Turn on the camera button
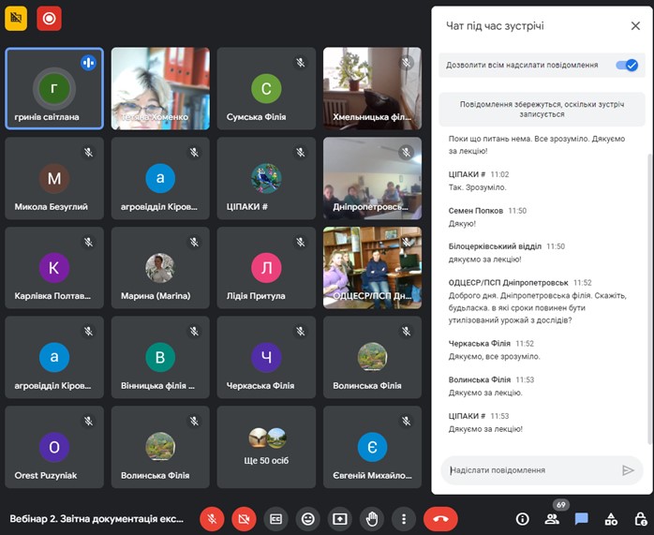This screenshot has height=535, width=654. (x=244, y=518)
